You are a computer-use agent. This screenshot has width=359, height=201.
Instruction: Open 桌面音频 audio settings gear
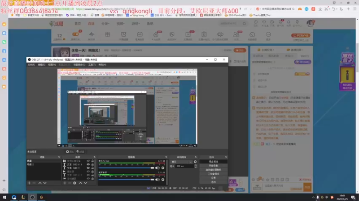point(163,180)
